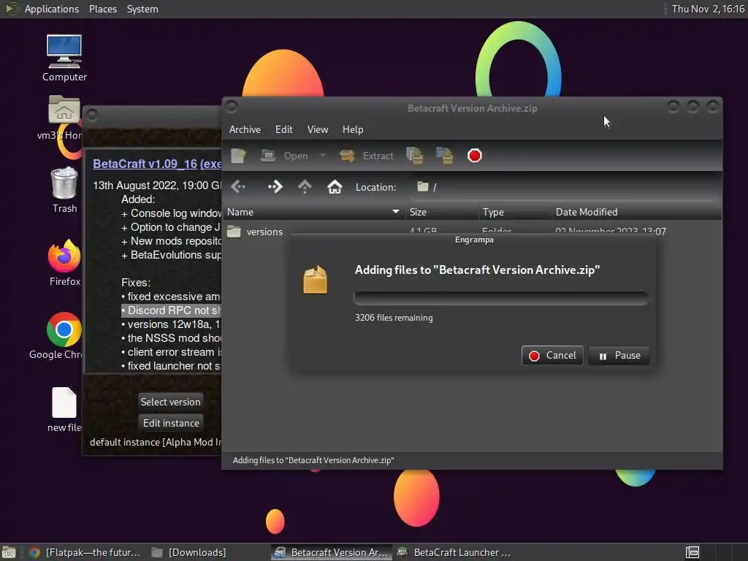The width and height of the screenshot is (748, 561).
Task: Click the status bar adding files text
Action: pyautogui.click(x=313, y=460)
